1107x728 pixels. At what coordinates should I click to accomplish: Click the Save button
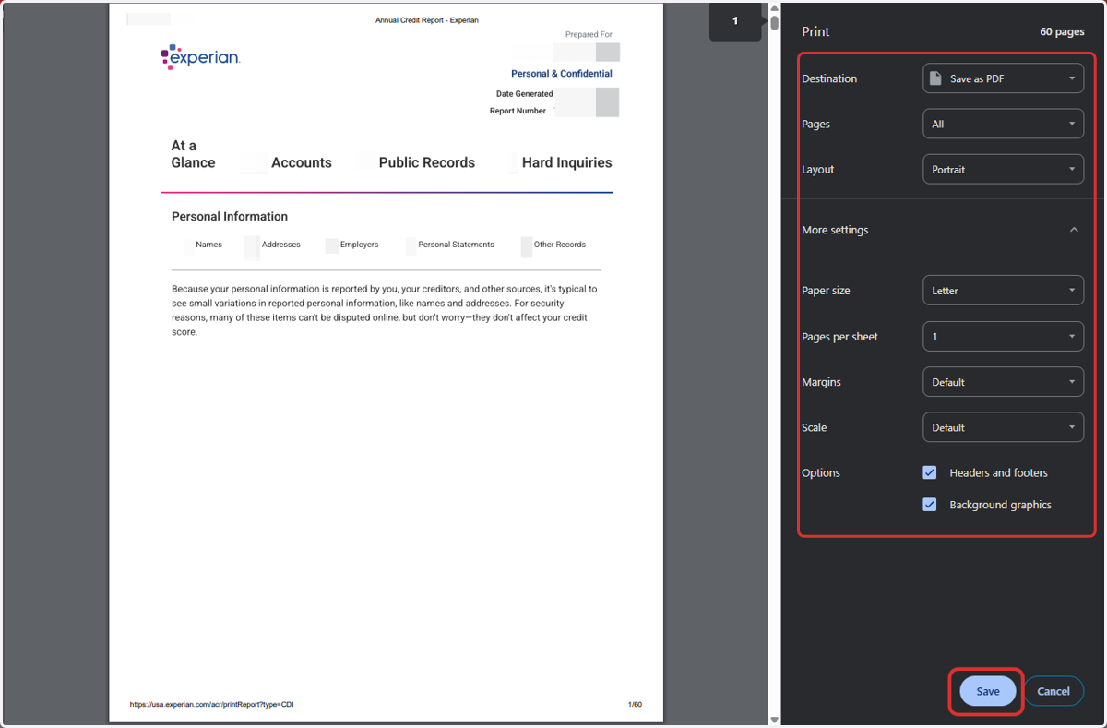click(x=987, y=691)
